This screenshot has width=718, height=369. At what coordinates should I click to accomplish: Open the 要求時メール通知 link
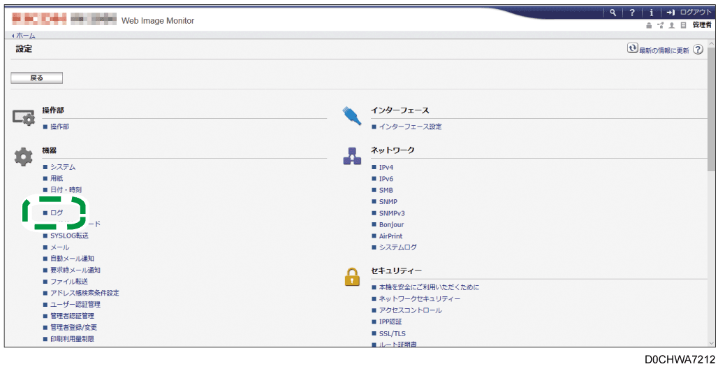pyautogui.click(x=75, y=270)
